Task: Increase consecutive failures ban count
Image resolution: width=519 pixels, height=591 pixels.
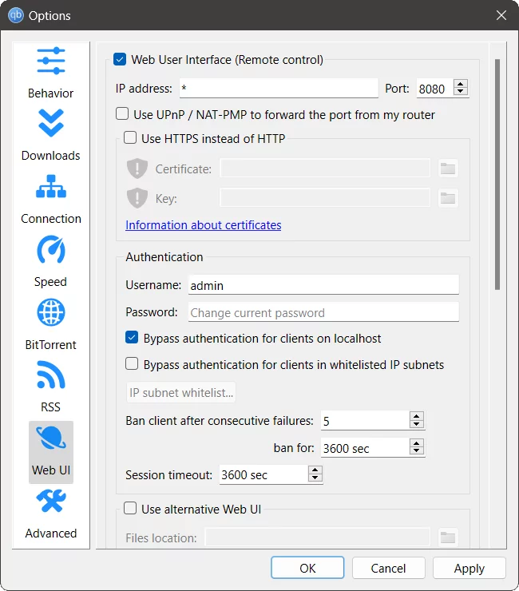Action: pyautogui.click(x=417, y=416)
